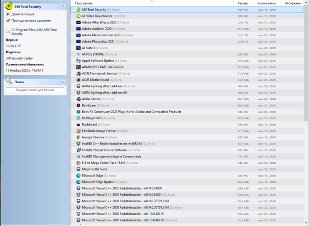Select the Bandicam red record icon

(78, 105)
